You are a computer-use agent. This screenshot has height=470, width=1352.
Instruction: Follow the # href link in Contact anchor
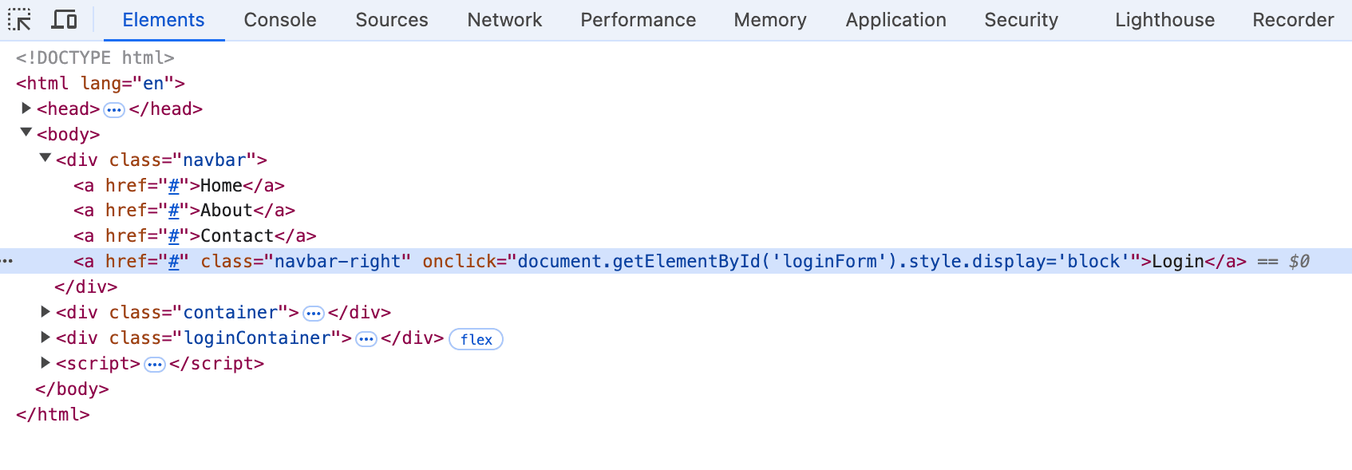pyautogui.click(x=173, y=236)
